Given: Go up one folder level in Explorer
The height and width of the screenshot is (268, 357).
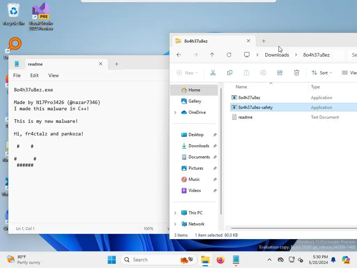Looking at the screenshot, I should pyautogui.click(x=212, y=55).
